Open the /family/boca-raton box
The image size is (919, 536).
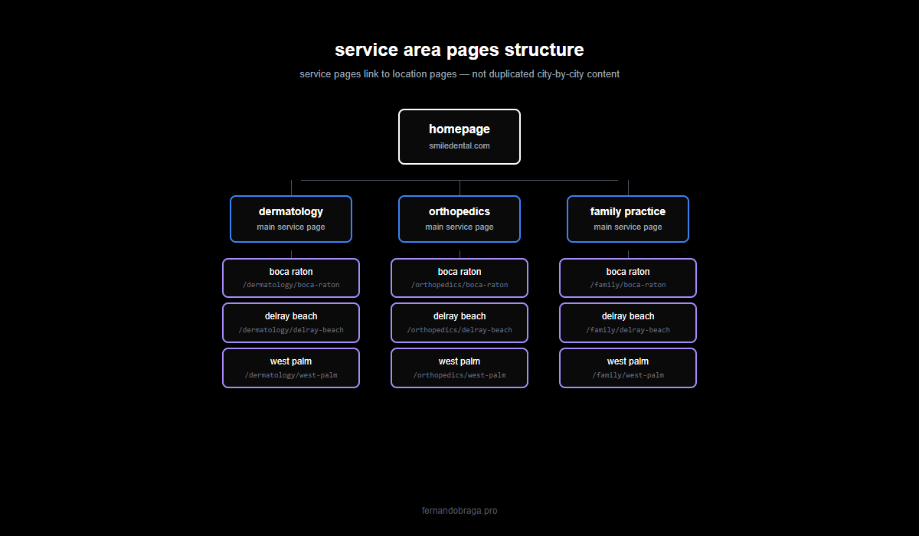(628, 278)
